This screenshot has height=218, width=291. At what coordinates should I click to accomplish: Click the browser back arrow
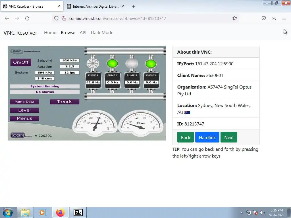[x=7, y=18]
